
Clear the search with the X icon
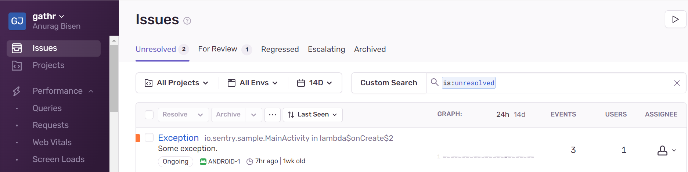tap(677, 83)
